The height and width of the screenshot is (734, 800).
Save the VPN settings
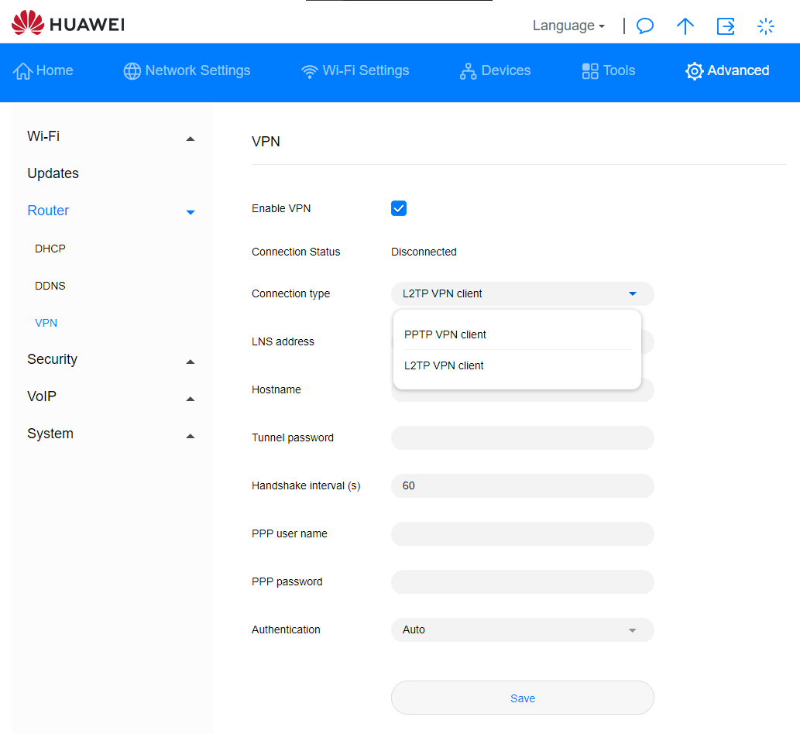(523, 698)
